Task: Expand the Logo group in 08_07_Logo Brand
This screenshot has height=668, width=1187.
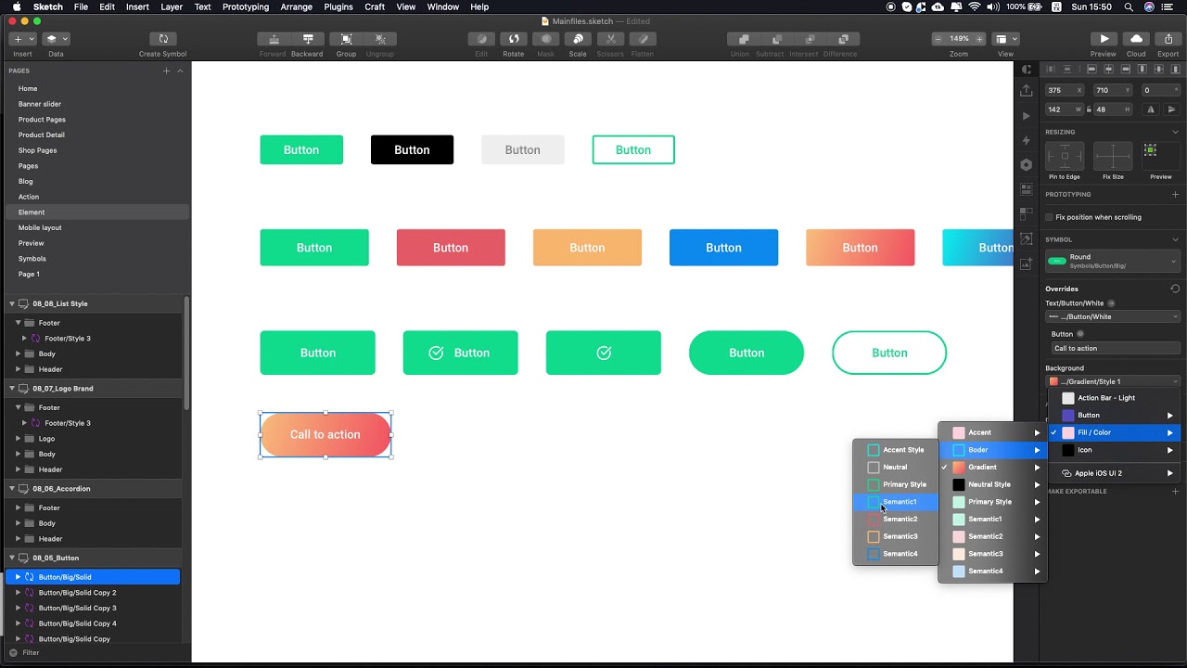Action: pyautogui.click(x=18, y=439)
